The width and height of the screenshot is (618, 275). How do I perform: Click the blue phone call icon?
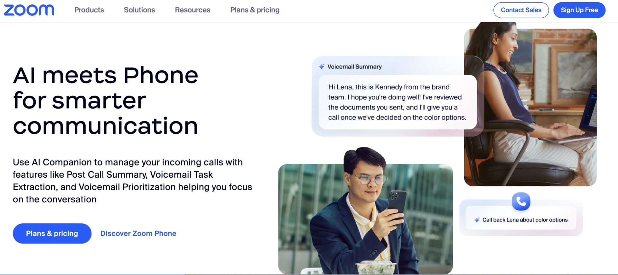521,201
